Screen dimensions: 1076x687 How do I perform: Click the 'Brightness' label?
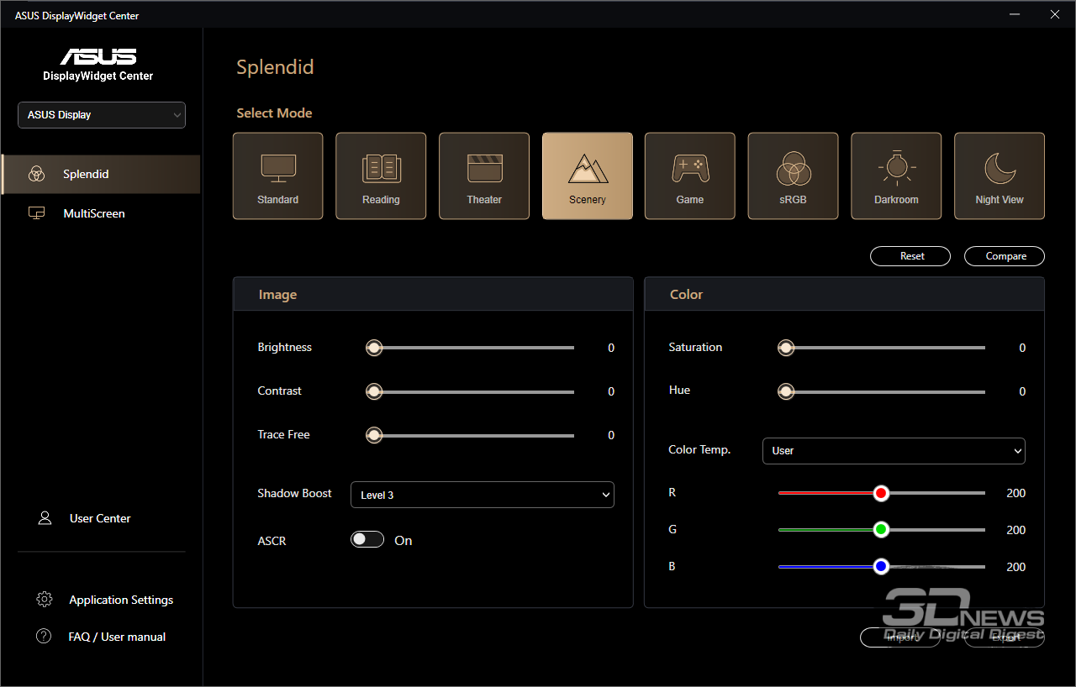[284, 347]
